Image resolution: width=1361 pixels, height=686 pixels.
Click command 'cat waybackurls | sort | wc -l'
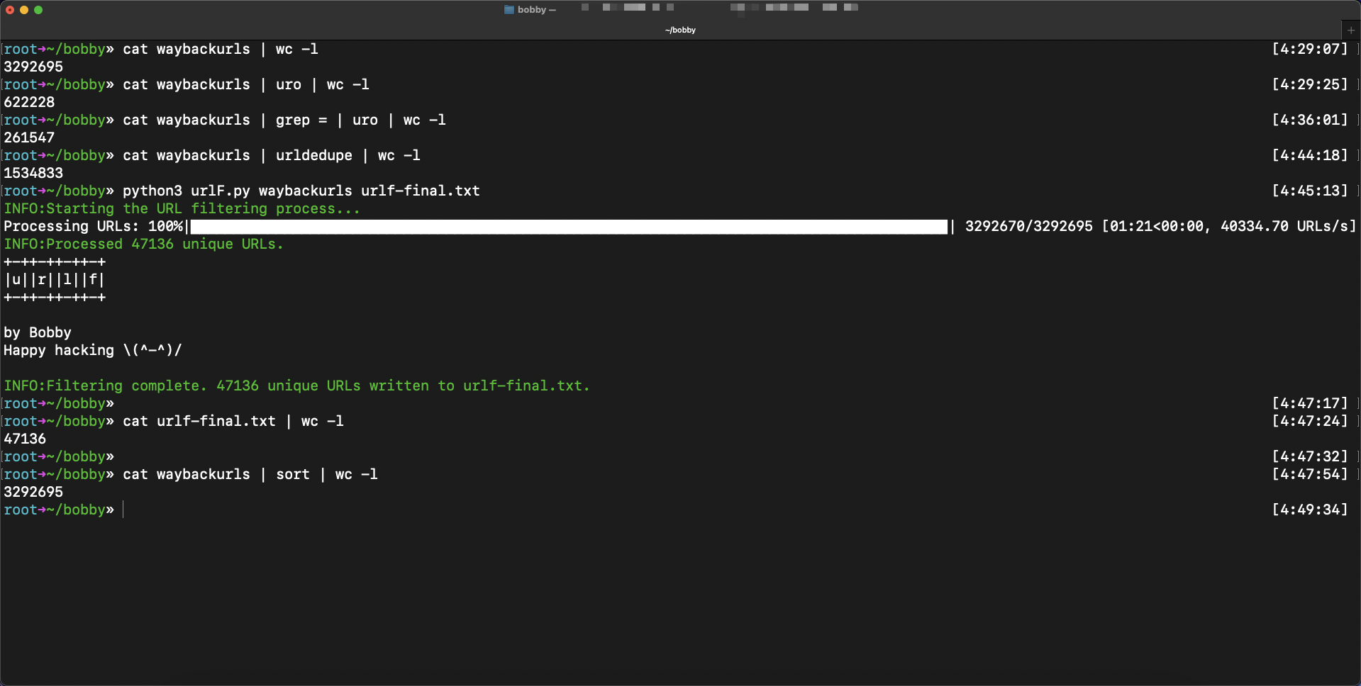tap(250, 474)
